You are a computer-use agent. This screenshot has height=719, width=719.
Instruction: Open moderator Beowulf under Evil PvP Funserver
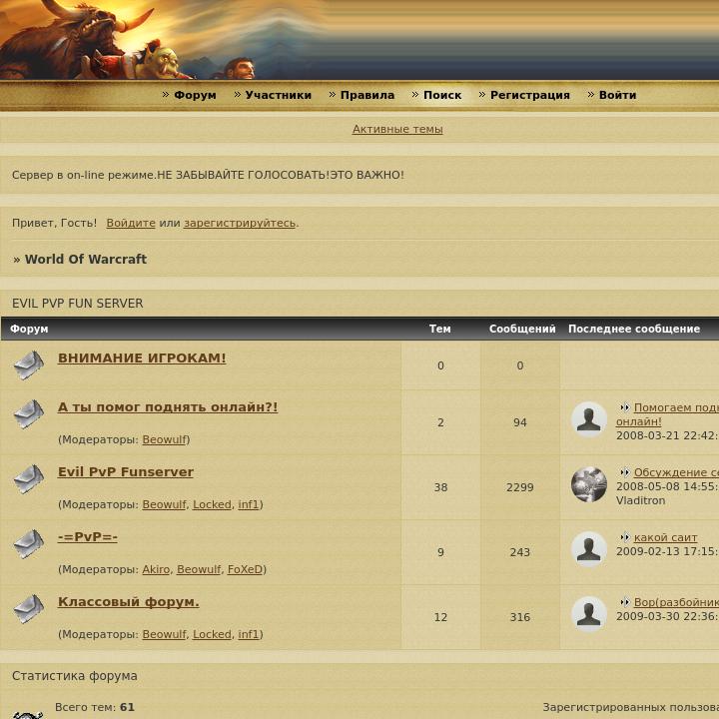164,504
